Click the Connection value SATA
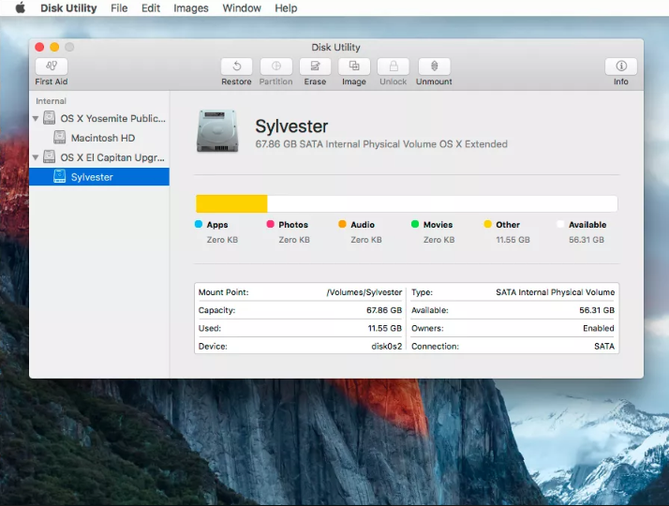 click(604, 346)
